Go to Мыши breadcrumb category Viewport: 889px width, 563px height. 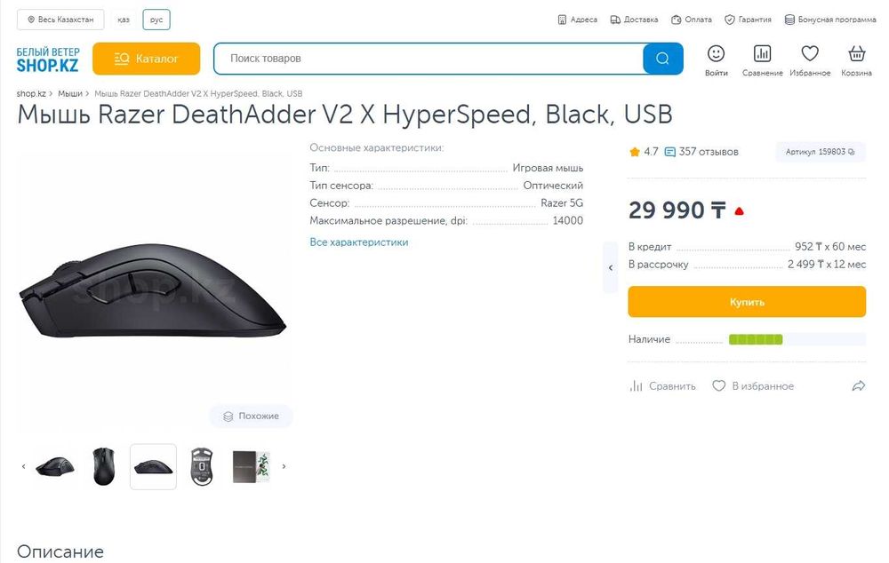pos(70,93)
